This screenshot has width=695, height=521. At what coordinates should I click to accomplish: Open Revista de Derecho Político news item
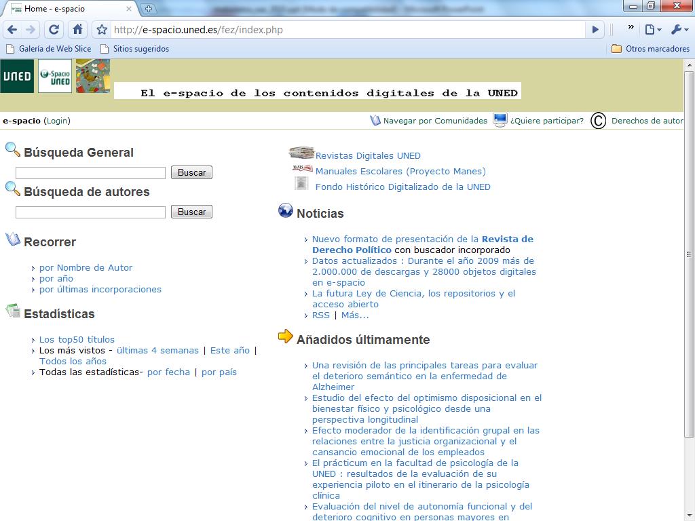coord(422,244)
